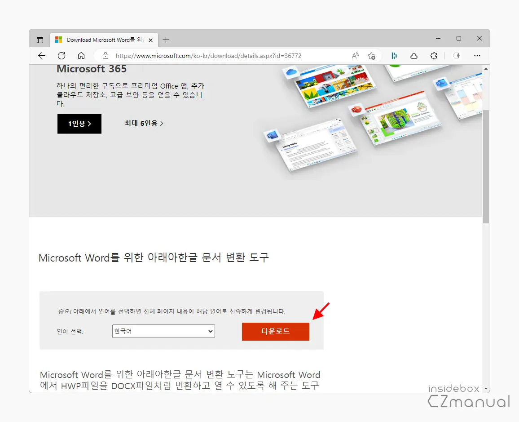This screenshot has width=519, height=422.
Task: Click the address bar URL
Action: click(208, 56)
